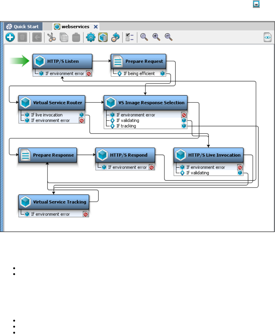Click the <x> document icon in the toolbar

[x=267, y=37]
